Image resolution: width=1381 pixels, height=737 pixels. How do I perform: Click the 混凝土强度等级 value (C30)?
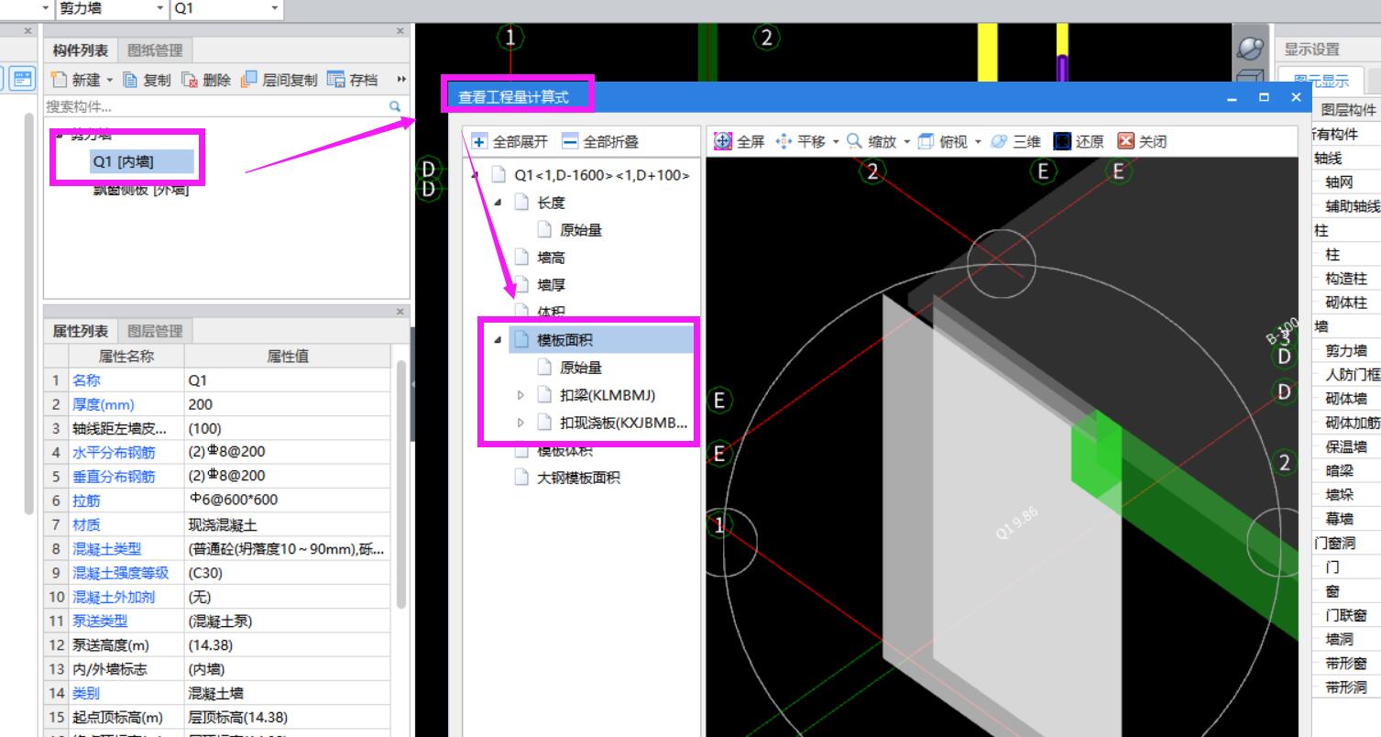click(x=288, y=574)
